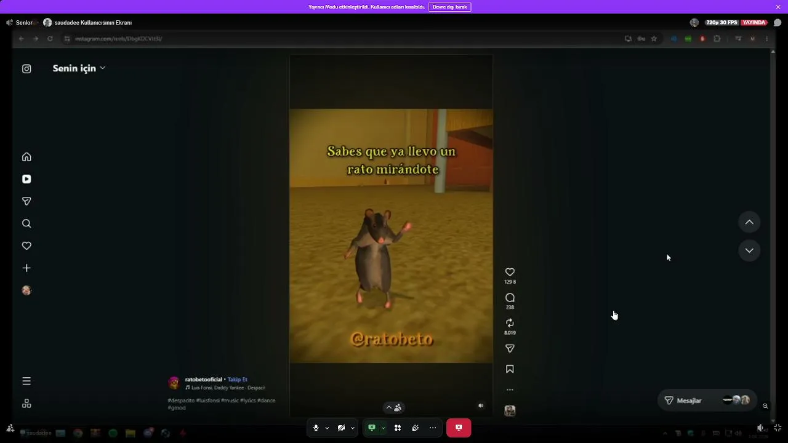This screenshot has width=788, height=443.
Task: Go to Instagram Home from the sidebar
Action: [26, 157]
